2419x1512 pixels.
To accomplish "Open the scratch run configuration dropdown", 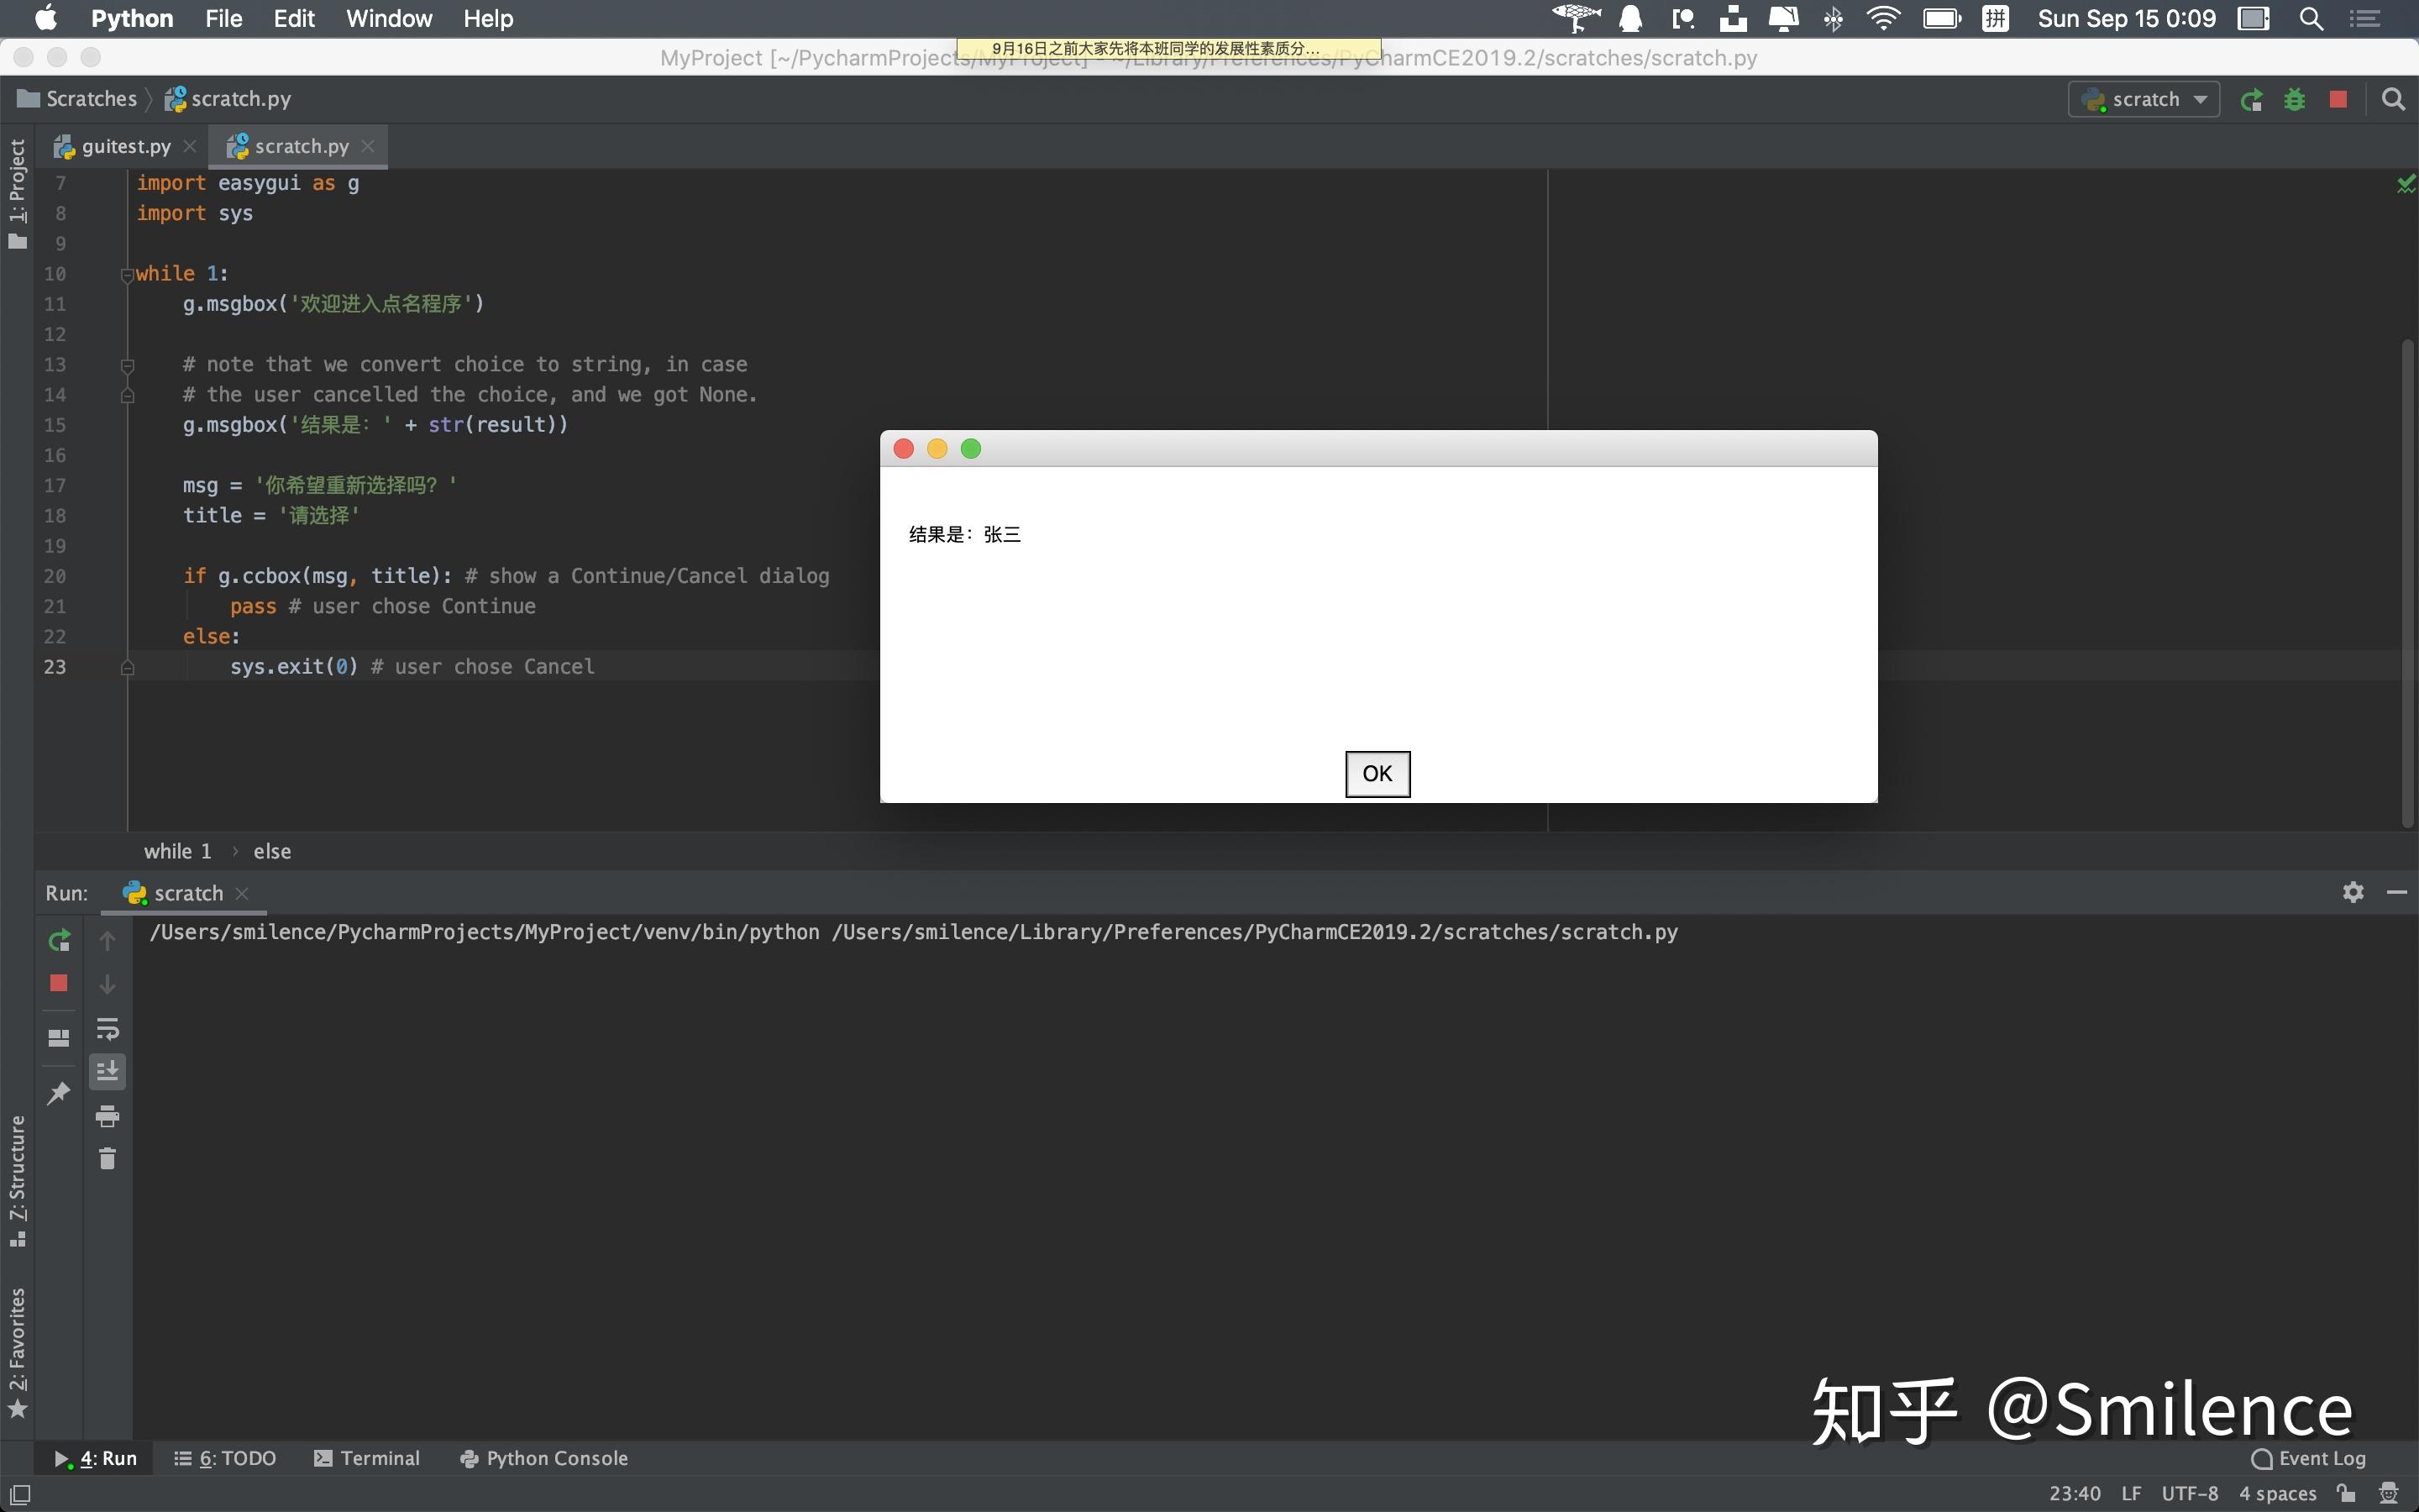I will [x=2144, y=99].
